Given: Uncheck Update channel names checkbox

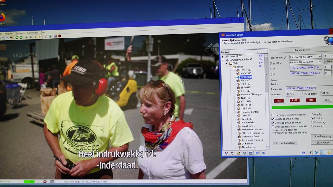Looking at the screenshot, I should pyautogui.click(x=273, y=119).
